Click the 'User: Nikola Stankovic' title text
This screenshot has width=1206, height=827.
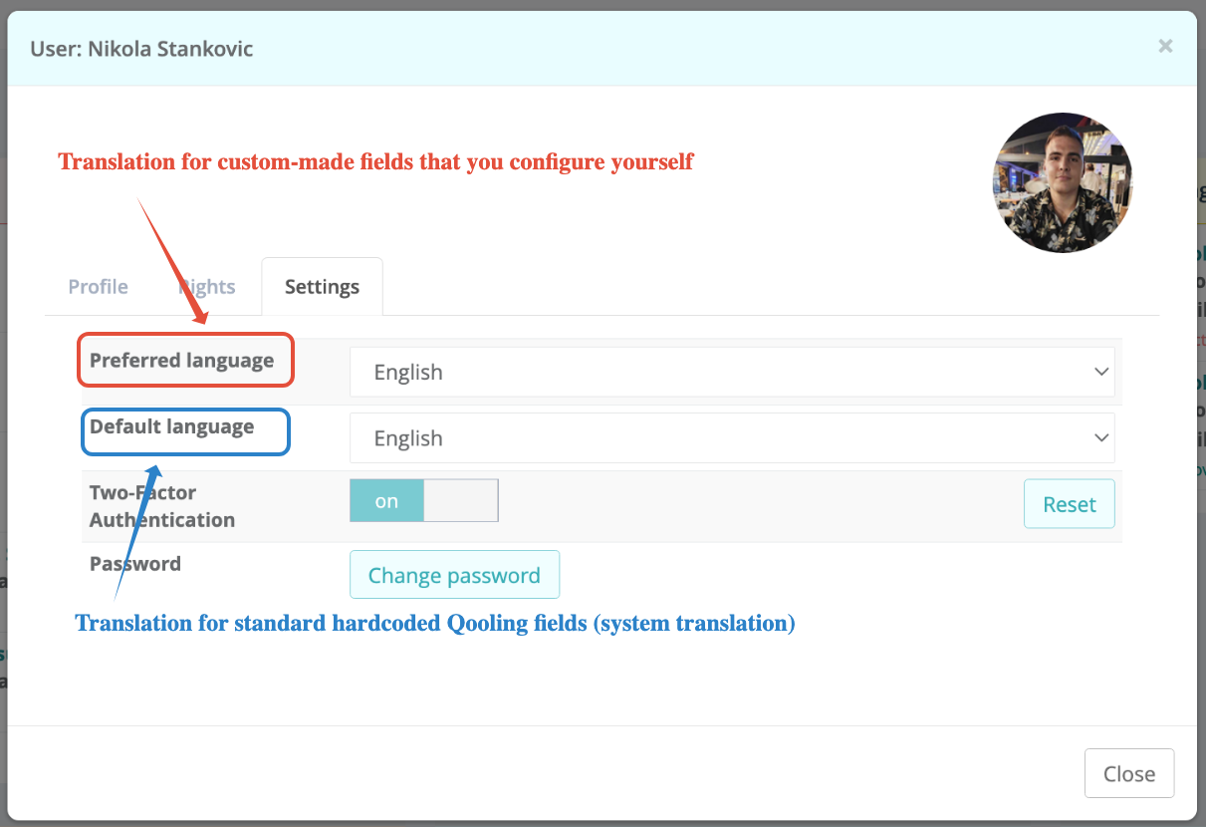tap(141, 48)
